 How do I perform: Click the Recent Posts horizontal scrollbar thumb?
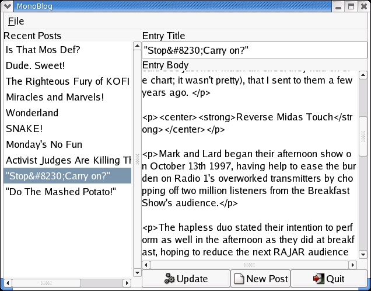click(x=47, y=283)
